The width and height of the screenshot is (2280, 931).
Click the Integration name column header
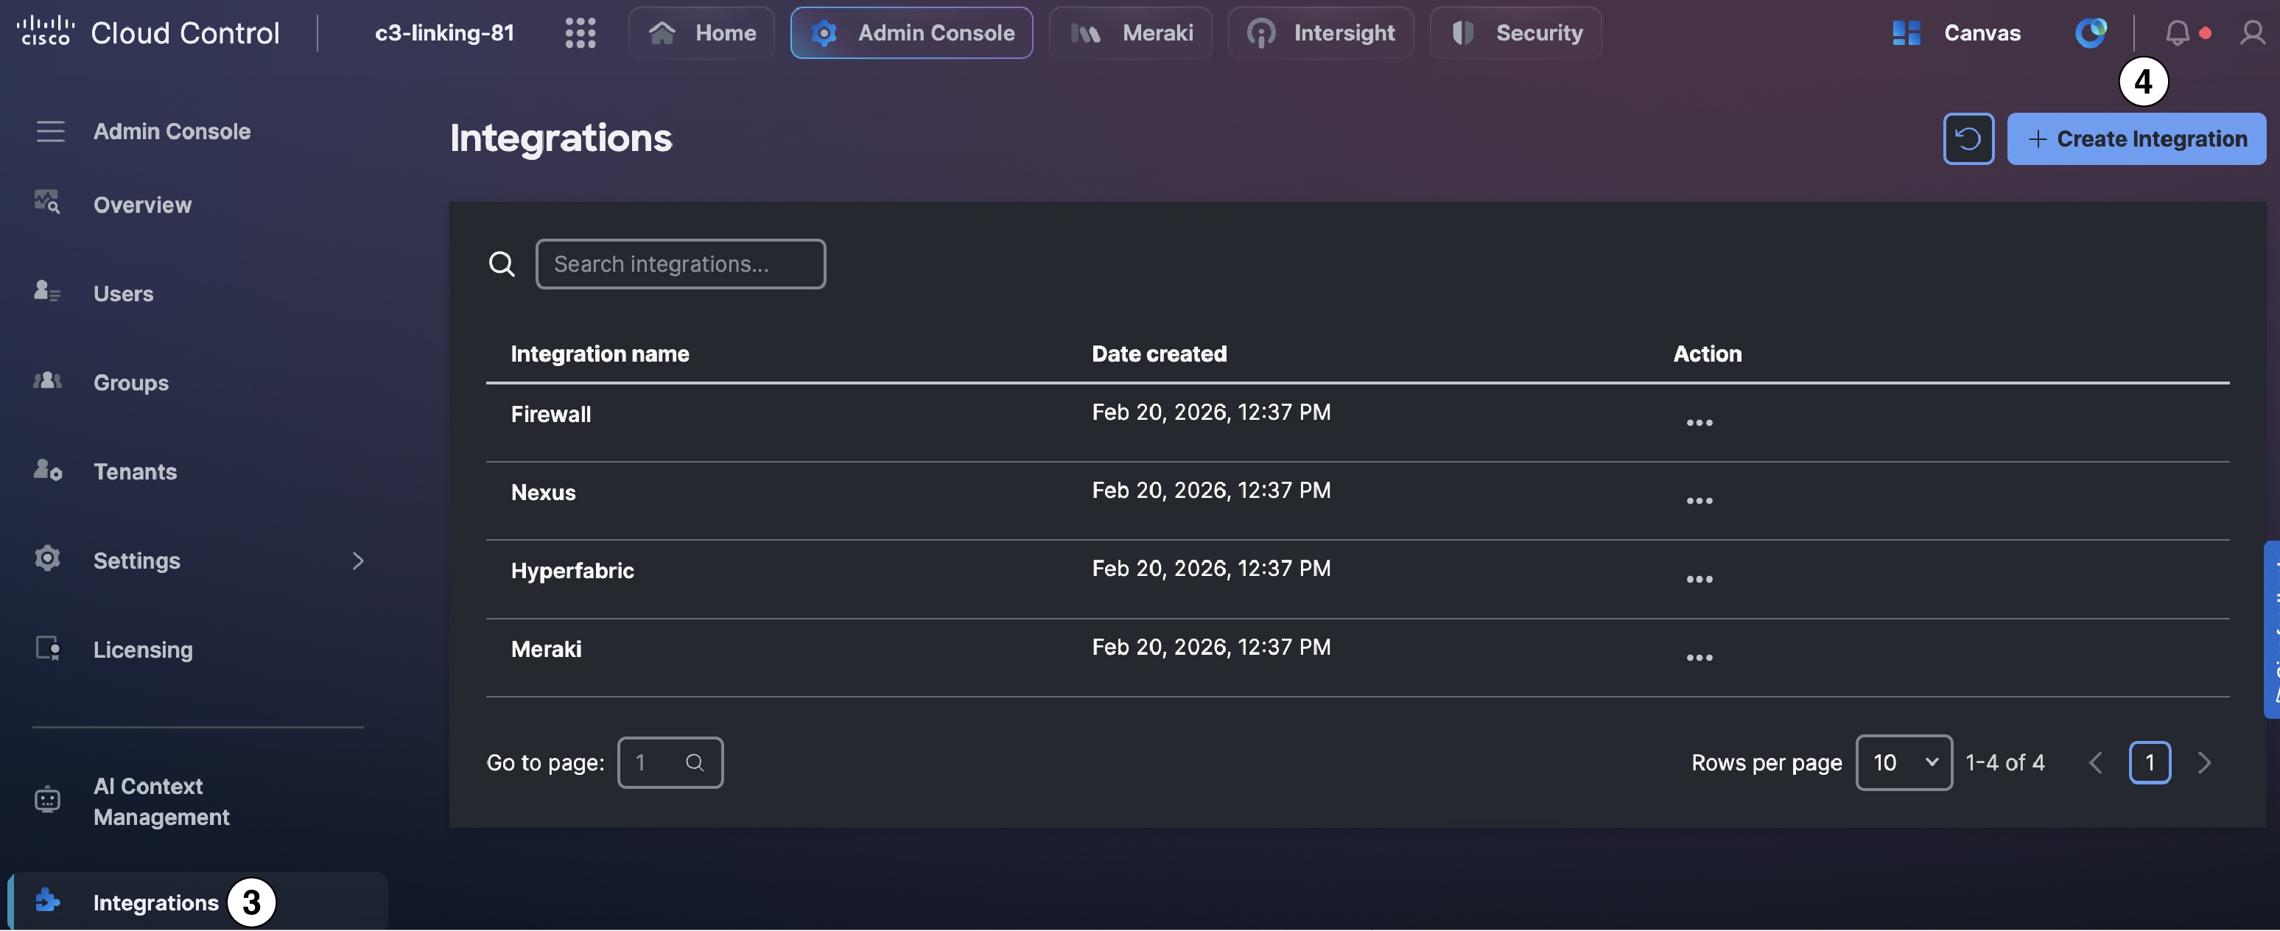tap(599, 353)
